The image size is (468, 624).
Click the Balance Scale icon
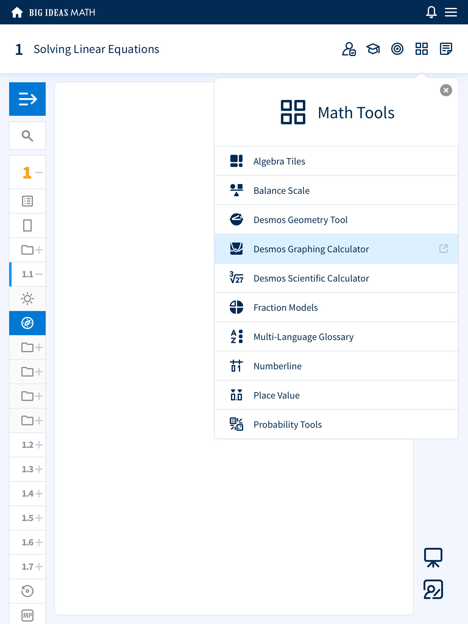[236, 190]
